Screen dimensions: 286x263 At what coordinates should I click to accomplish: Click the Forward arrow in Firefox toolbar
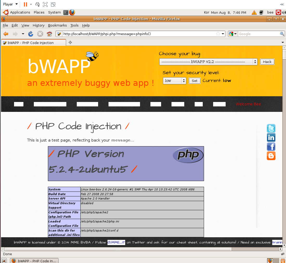[x=15, y=34]
